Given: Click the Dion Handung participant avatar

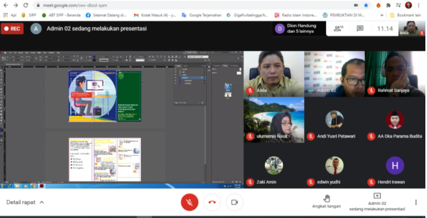Looking at the screenshot, I should click(280, 29).
